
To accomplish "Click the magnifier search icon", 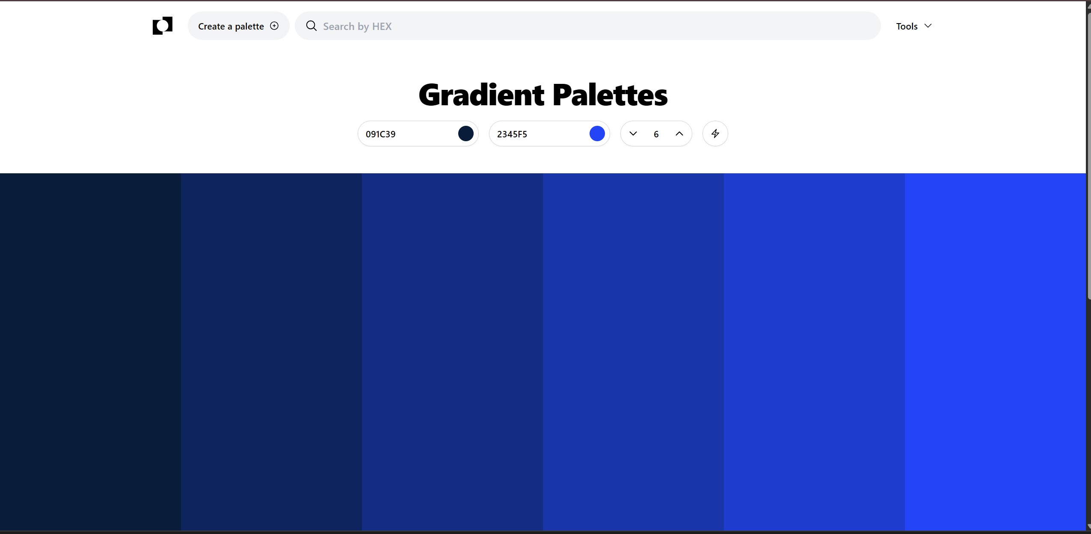I will click(x=311, y=26).
